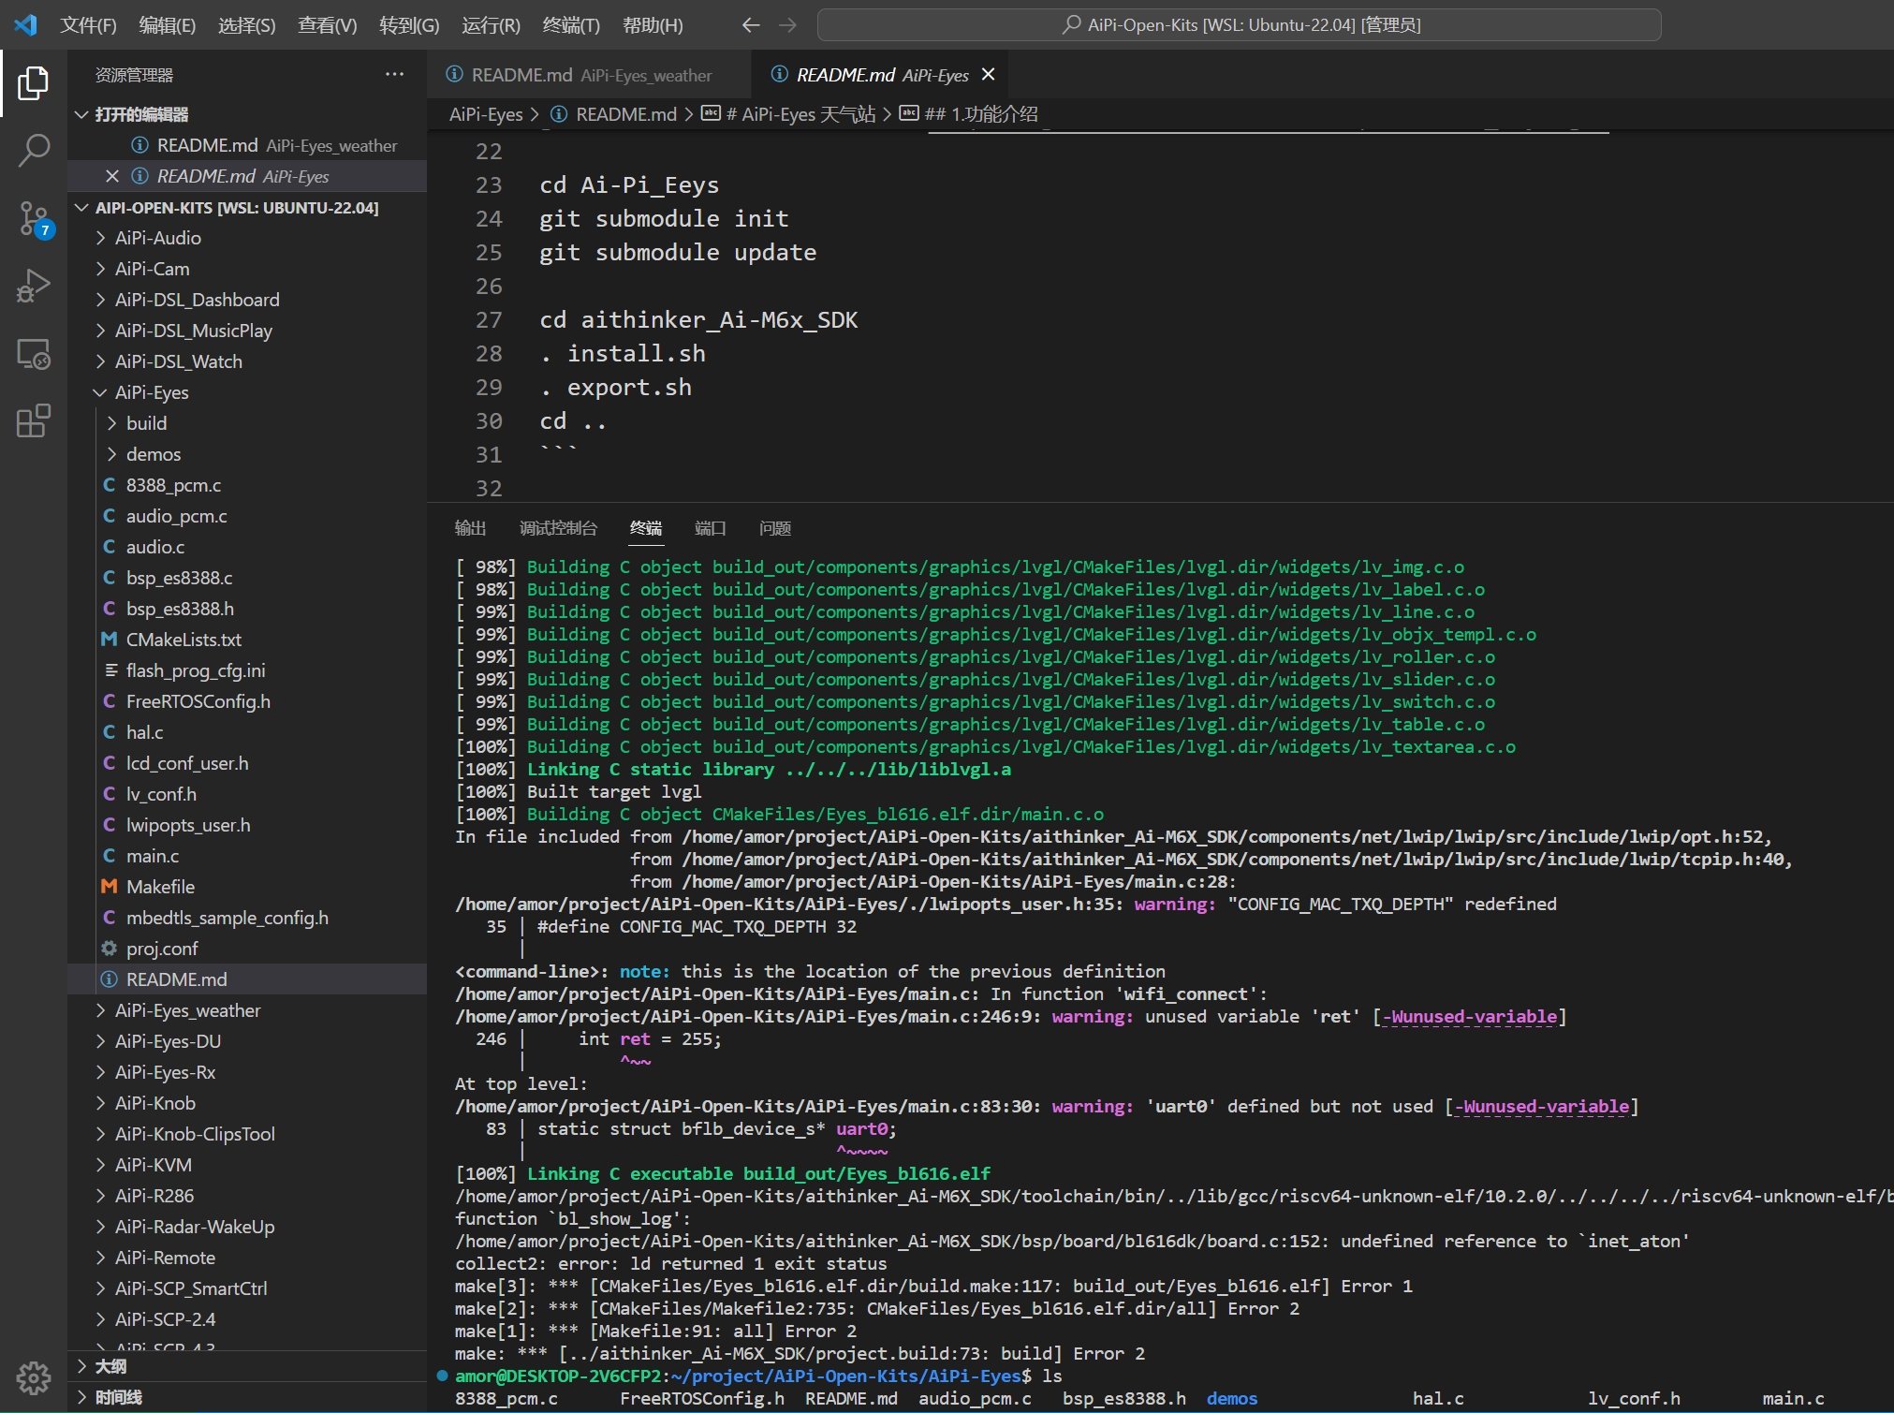The width and height of the screenshot is (1894, 1413).
Task: Click editor line 28 '. install.sh'
Action: (x=623, y=354)
